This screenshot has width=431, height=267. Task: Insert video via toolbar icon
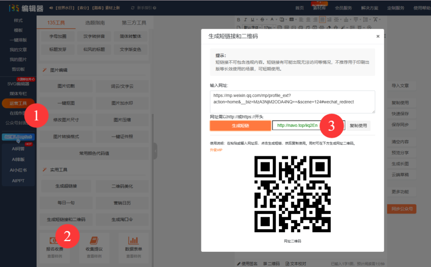tap(315, 28)
